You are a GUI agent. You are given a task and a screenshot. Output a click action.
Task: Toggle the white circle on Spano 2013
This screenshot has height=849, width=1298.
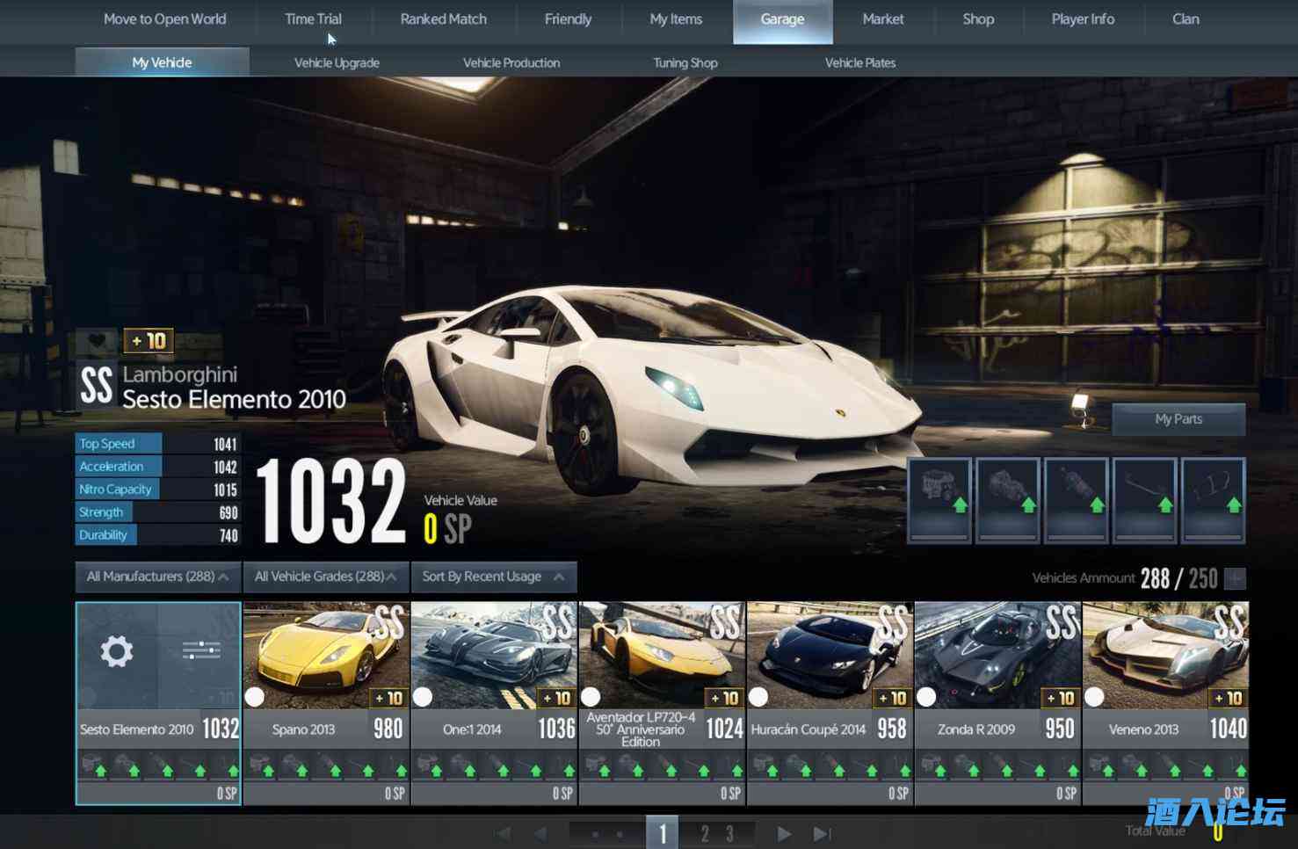[x=255, y=697]
